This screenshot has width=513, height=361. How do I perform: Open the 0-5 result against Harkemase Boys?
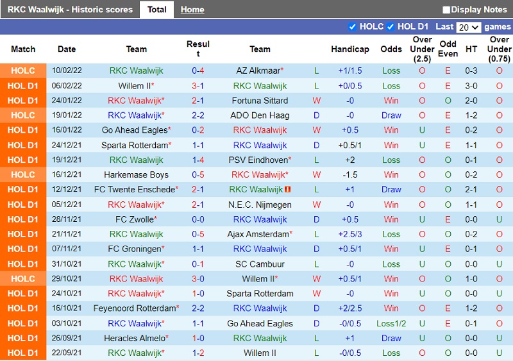(198, 174)
